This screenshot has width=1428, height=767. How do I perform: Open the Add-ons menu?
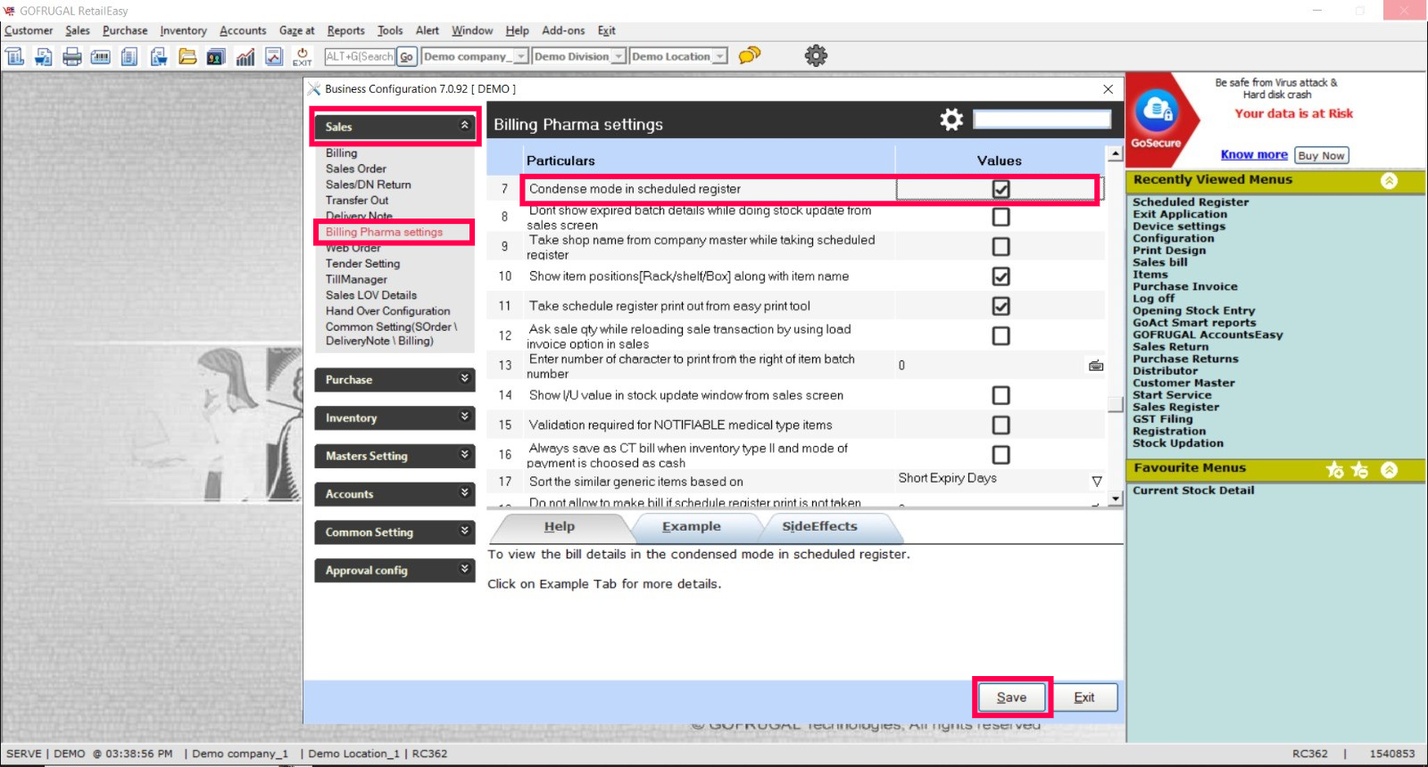[x=563, y=30]
